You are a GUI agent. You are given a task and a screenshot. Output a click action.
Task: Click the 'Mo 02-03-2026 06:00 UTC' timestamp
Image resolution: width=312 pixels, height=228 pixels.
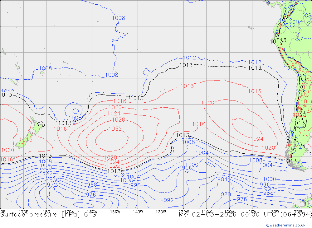pyautogui.click(x=228, y=215)
